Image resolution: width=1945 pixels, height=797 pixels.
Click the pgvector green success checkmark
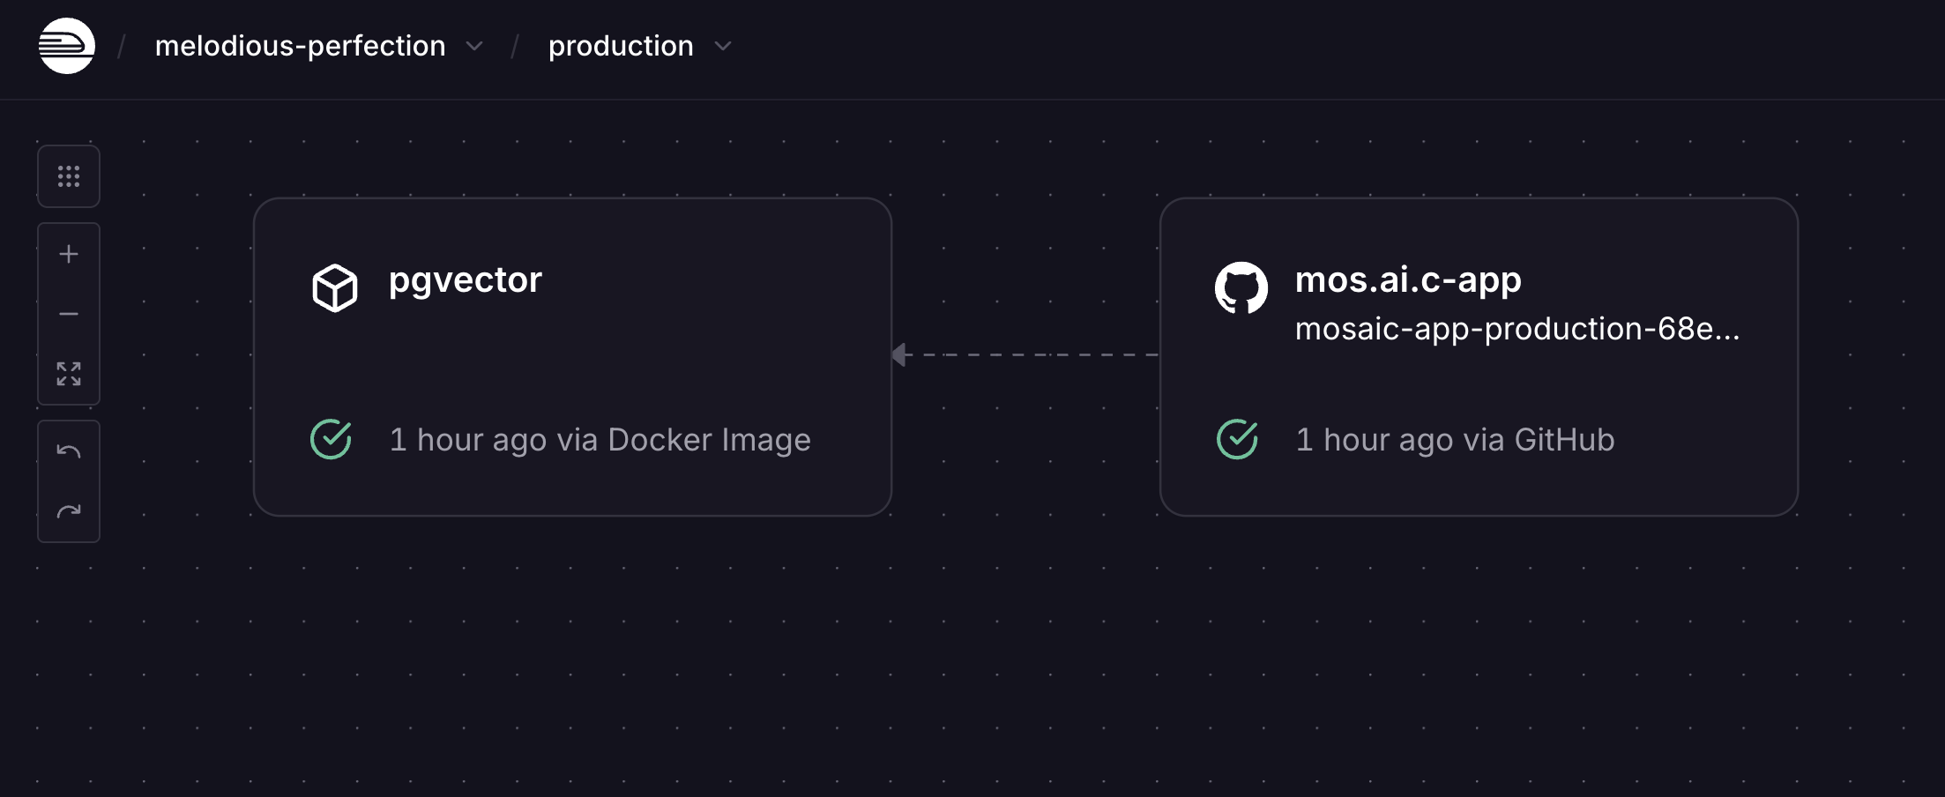click(x=332, y=439)
